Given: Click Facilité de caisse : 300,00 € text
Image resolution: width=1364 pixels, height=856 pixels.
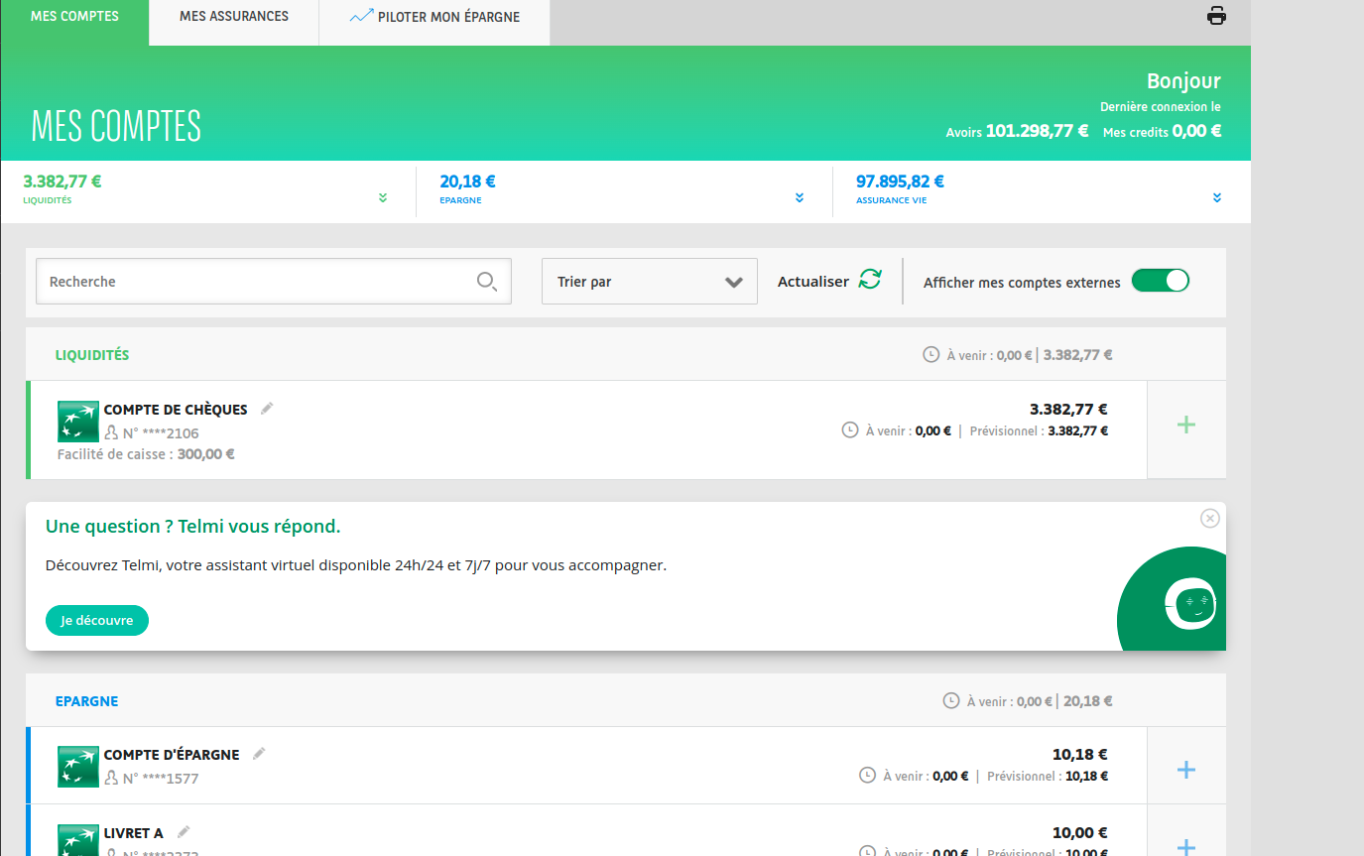Looking at the screenshot, I should pos(146,454).
